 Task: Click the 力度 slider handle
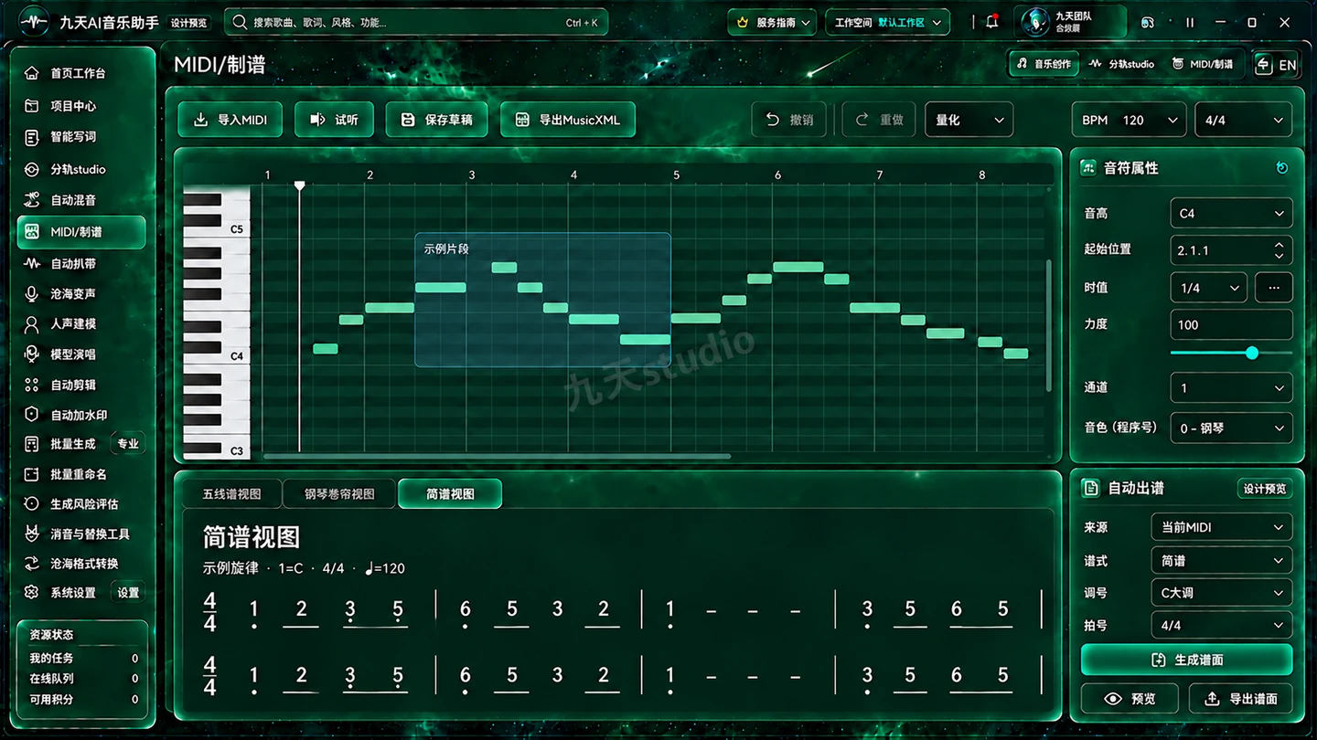pos(1252,353)
